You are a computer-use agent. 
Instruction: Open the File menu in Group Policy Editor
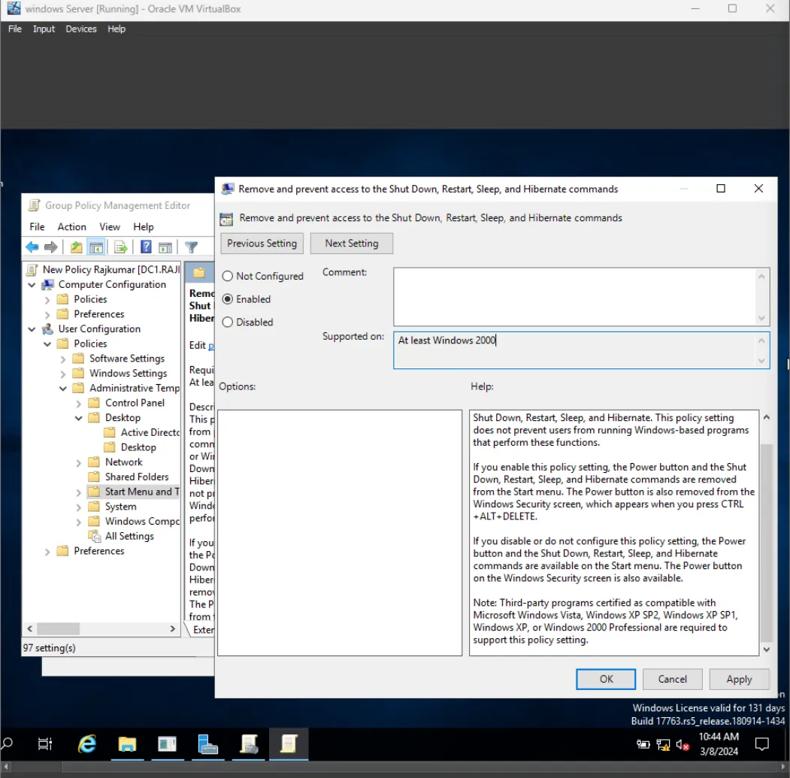(37, 227)
